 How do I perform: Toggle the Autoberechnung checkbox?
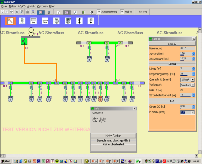point(99,12)
